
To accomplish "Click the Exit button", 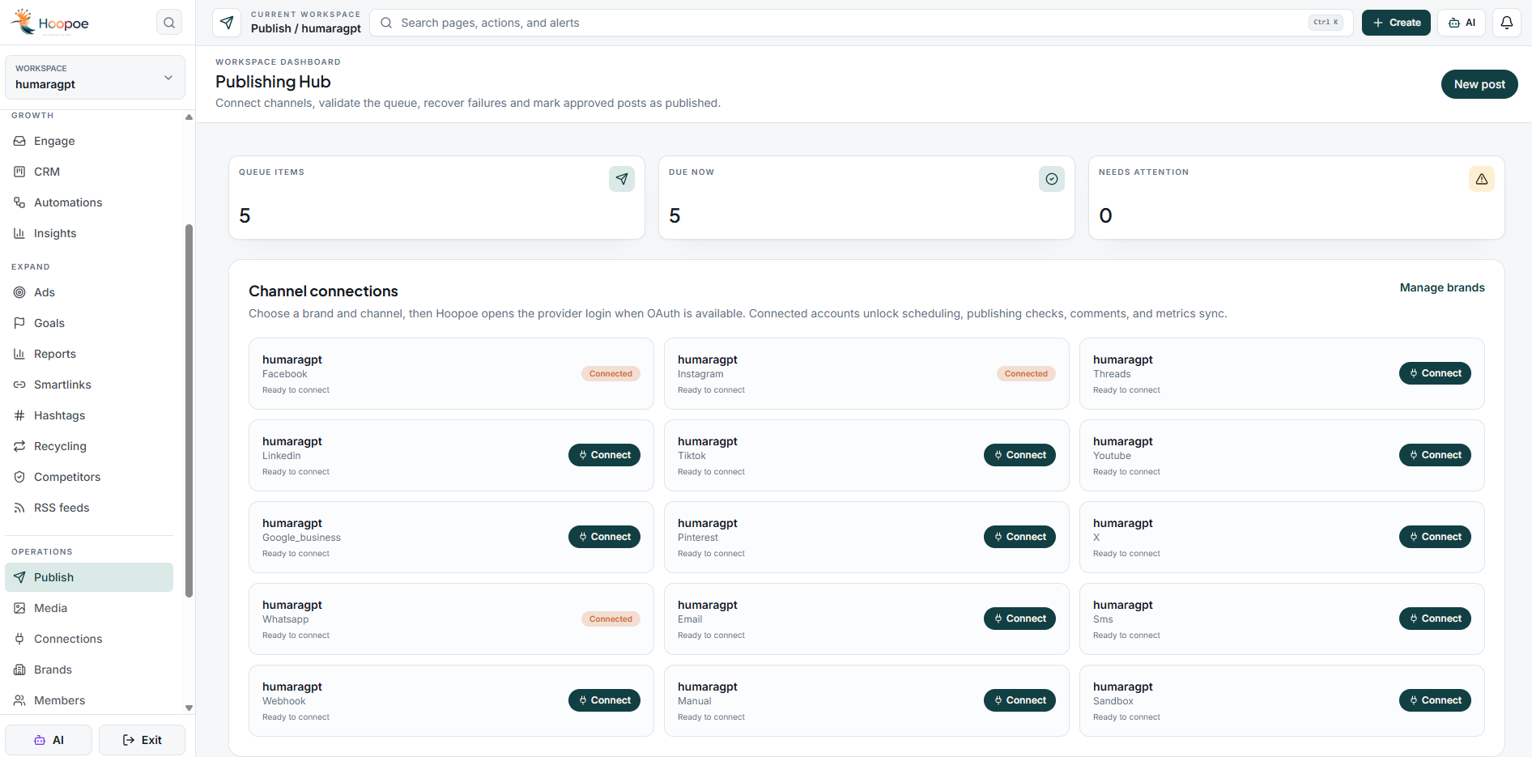I will click(142, 740).
